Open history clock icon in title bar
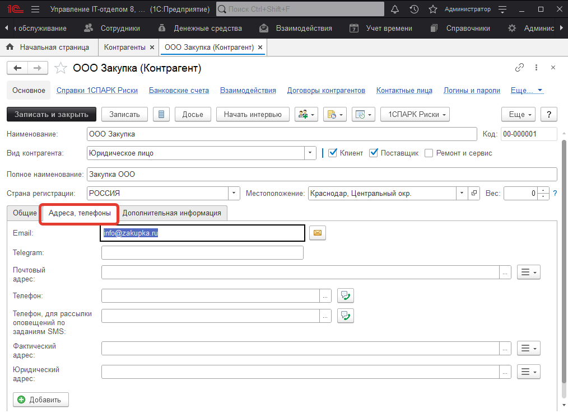Screen dimensions: 568x418 pyautogui.click(x=414, y=10)
